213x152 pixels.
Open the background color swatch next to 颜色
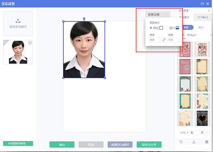(x=161, y=28)
